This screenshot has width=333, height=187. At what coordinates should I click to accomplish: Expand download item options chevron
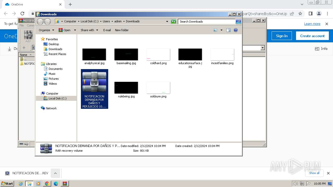[55, 173]
